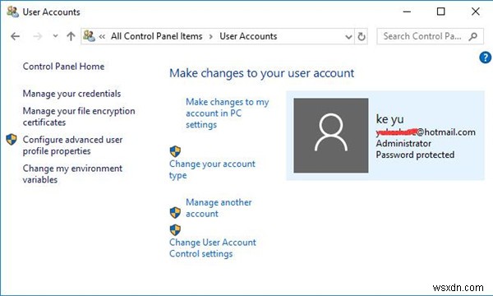Image resolution: width=493 pixels, height=296 pixels.
Task: Click shield icon above Change User Account Control
Action: [x=175, y=230]
